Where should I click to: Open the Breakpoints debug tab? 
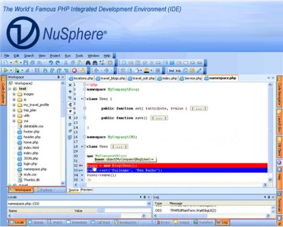(126, 223)
